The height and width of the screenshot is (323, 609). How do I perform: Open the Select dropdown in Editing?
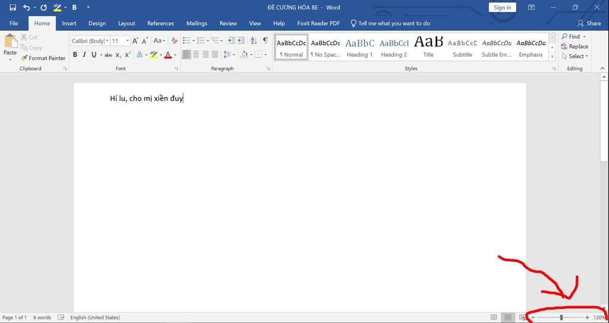click(575, 56)
